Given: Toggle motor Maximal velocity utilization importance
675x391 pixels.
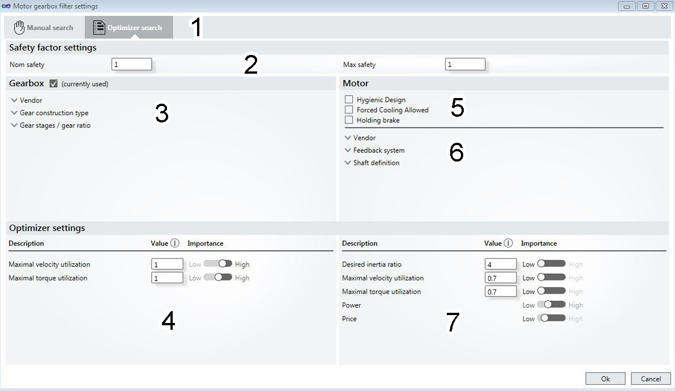Looking at the screenshot, I should 552,278.
